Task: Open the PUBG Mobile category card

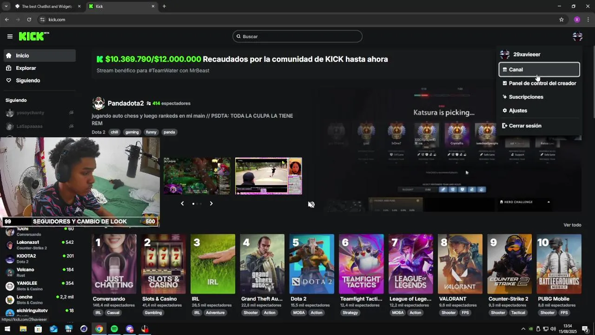Action: pyautogui.click(x=559, y=264)
